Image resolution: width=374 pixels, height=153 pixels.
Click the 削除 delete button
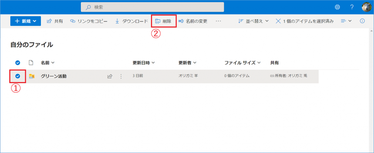(163, 21)
